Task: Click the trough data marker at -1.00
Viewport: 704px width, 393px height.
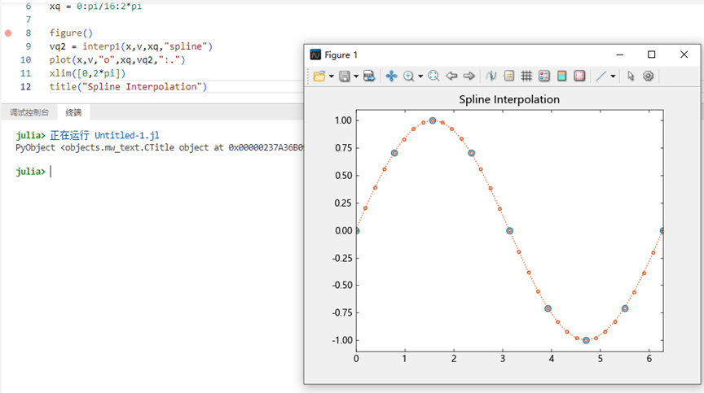Action: (x=586, y=341)
